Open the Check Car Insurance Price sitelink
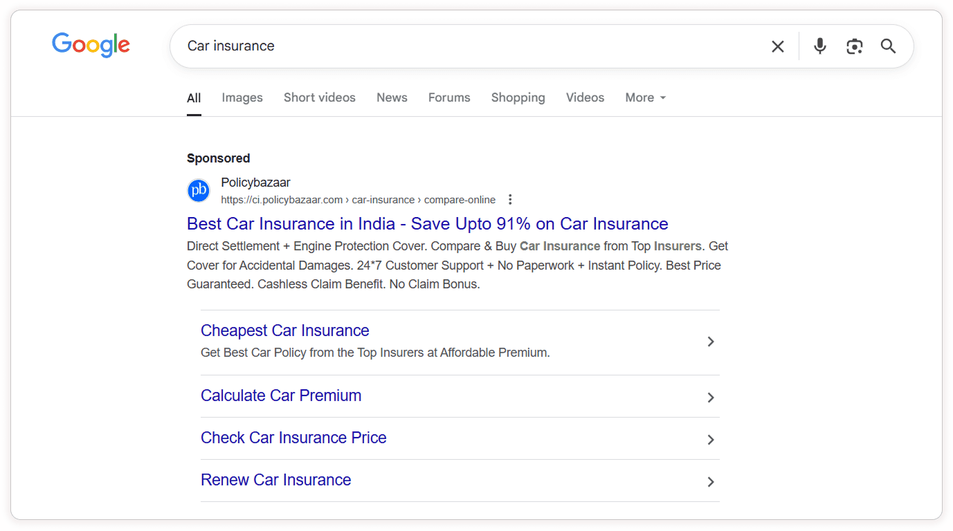The width and height of the screenshot is (953, 531). click(293, 438)
